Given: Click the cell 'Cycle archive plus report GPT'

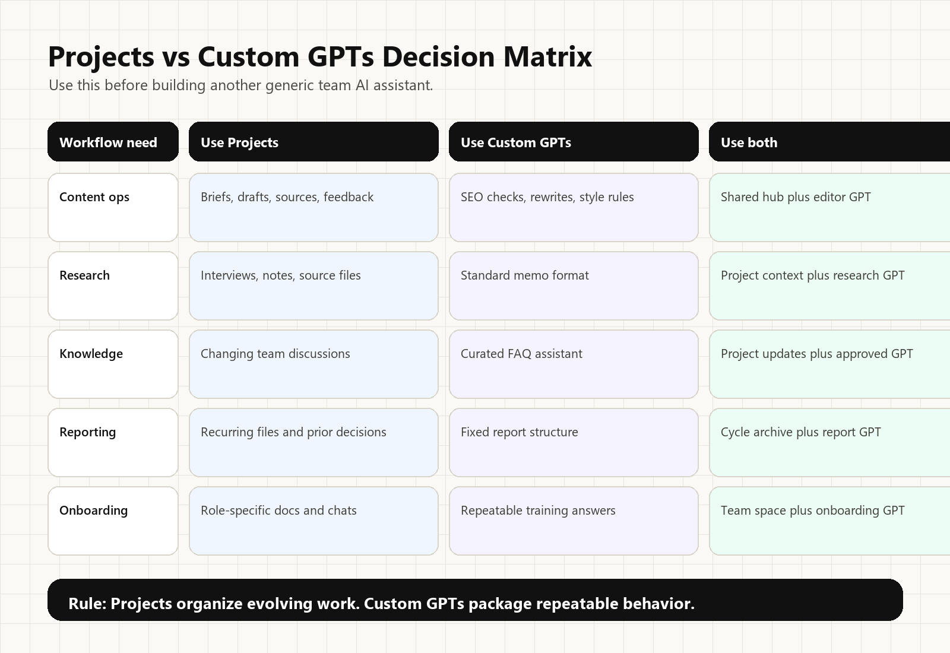Looking at the screenshot, I should coord(829,442).
